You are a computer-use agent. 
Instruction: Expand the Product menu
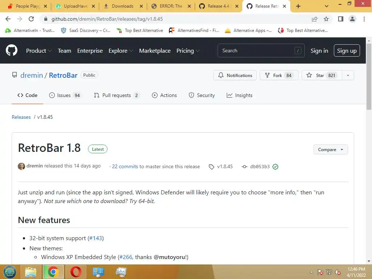[x=39, y=50]
